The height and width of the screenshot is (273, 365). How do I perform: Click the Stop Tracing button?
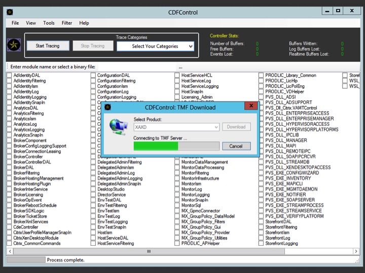(93, 45)
